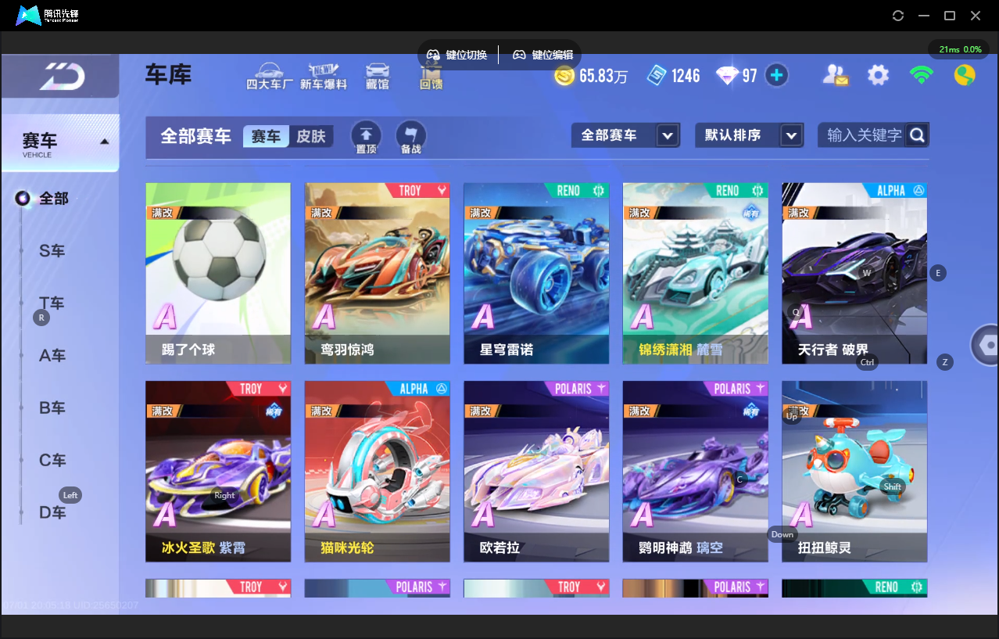
Task: Click the blue ticket currency icon
Action: click(657, 75)
